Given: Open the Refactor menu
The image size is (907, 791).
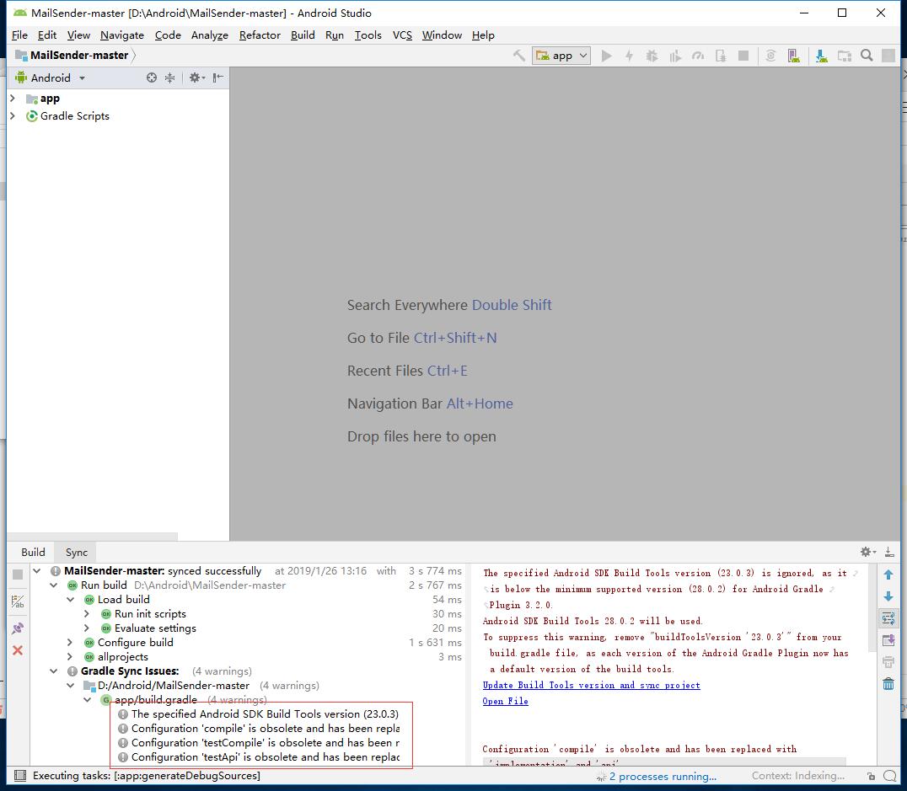Looking at the screenshot, I should [x=260, y=35].
